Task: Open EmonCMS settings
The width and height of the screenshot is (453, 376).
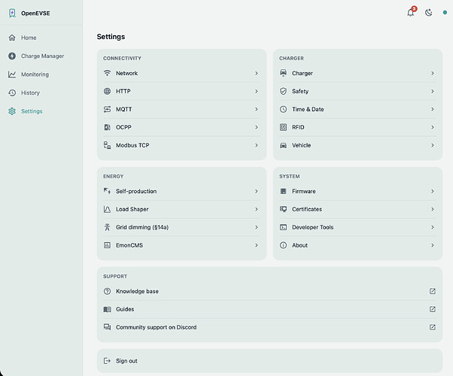Action: [181, 245]
